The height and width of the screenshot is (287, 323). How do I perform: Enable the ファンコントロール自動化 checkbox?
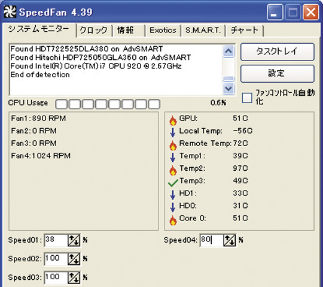coord(247,98)
